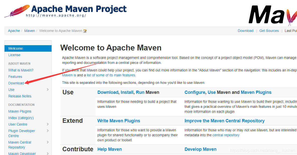The width and height of the screenshot is (297, 155).
Task: Open Release Notes sidebar link
Action: [x=20, y=96]
